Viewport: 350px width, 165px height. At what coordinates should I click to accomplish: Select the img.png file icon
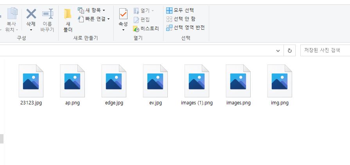280,81
